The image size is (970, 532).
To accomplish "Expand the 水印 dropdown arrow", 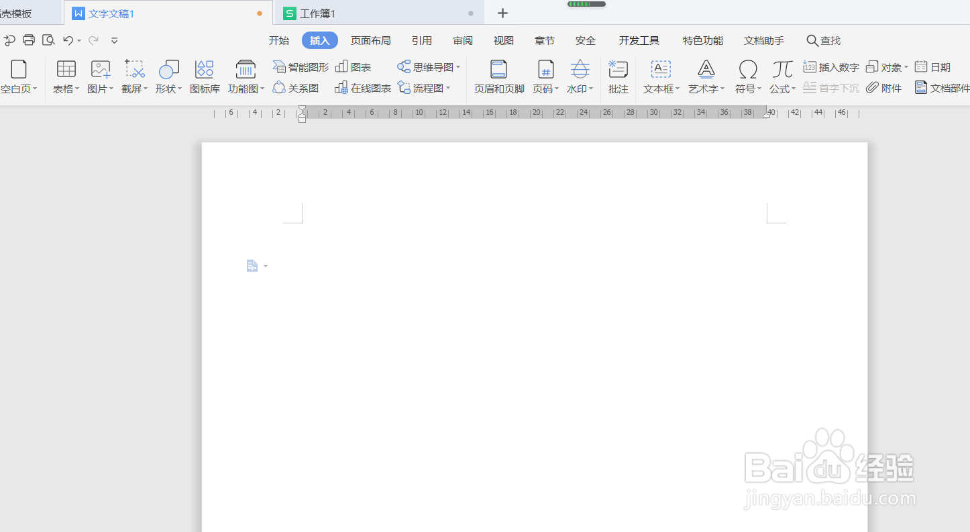I will (592, 89).
